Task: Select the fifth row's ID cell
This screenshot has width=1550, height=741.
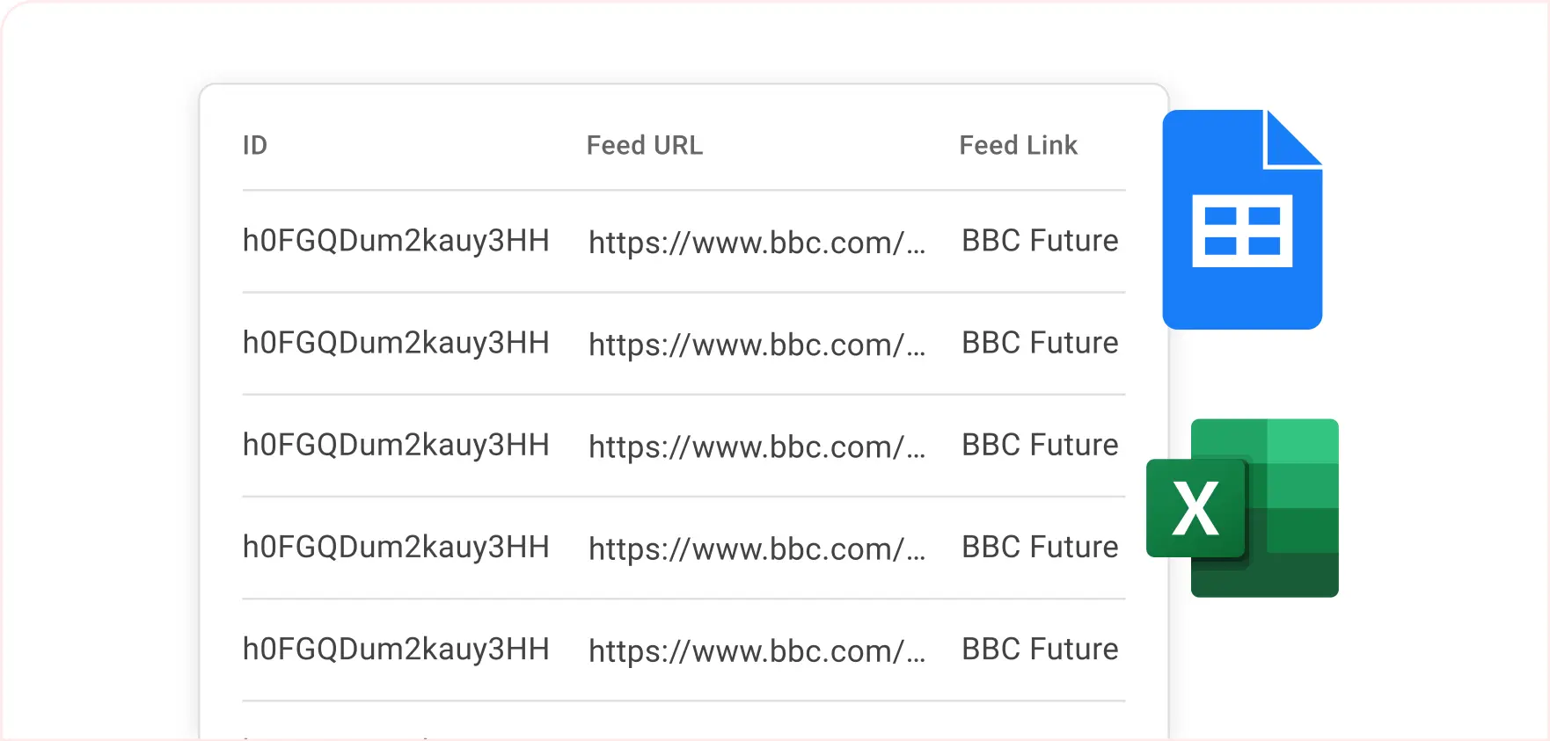Action: (396, 649)
